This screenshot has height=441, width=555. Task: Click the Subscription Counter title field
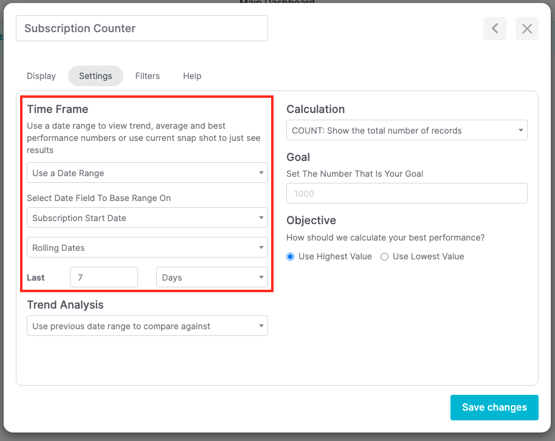click(142, 28)
